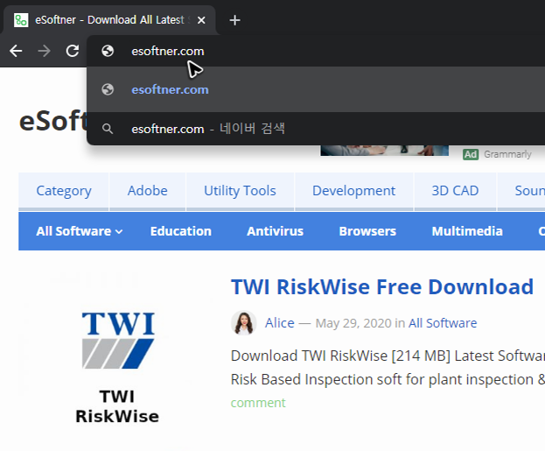The height and width of the screenshot is (451, 545).
Task: Click the TWI RiskWise logo thumbnail
Action: [x=117, y=367]
